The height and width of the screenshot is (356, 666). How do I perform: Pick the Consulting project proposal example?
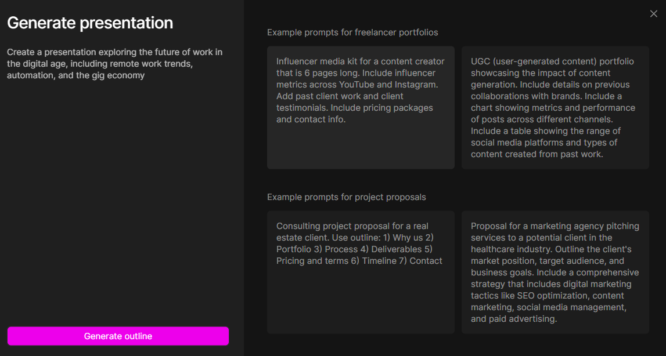361,244
